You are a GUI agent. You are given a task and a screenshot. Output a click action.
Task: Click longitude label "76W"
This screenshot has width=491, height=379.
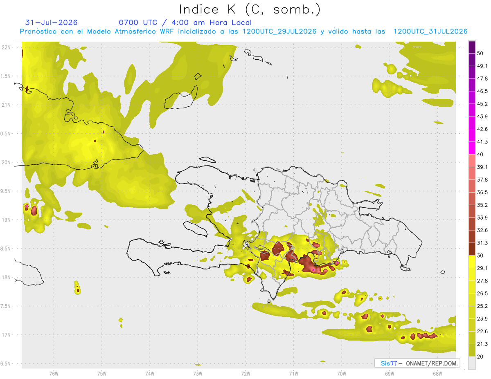tap(54, 373)
